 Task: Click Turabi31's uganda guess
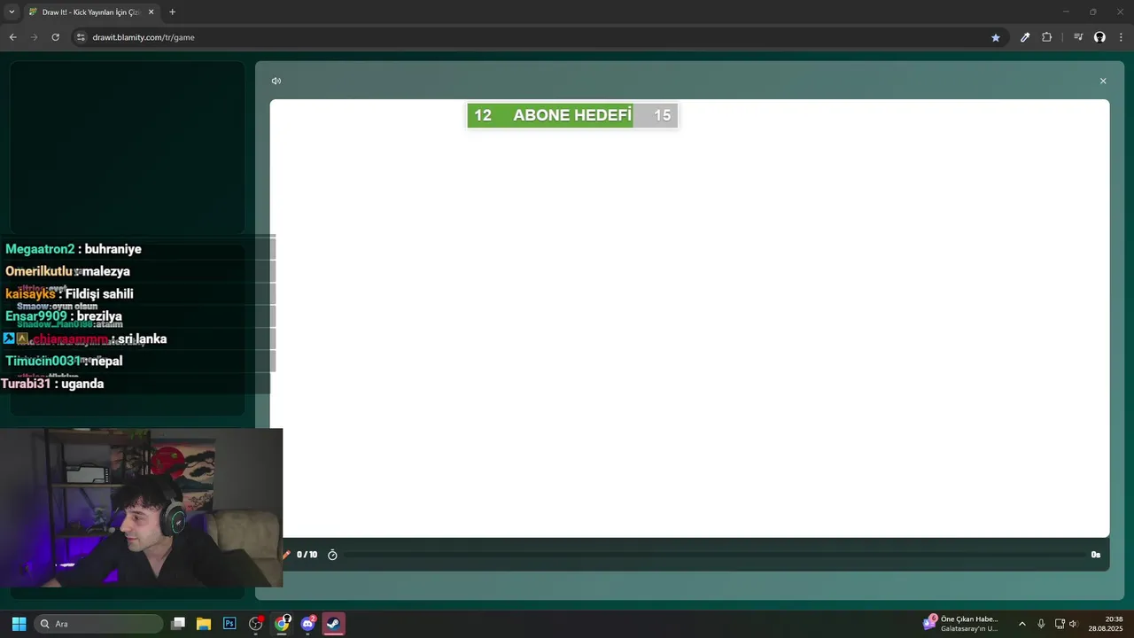[x=52, y=384]
